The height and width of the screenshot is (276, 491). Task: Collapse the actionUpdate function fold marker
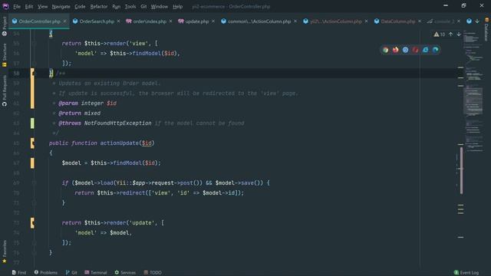pyautogui.click(x=34, y=143)
